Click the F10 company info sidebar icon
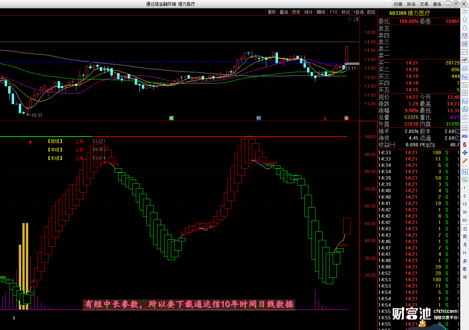The width and height of the screenshot is (469, 330). [x=465, y=77]
